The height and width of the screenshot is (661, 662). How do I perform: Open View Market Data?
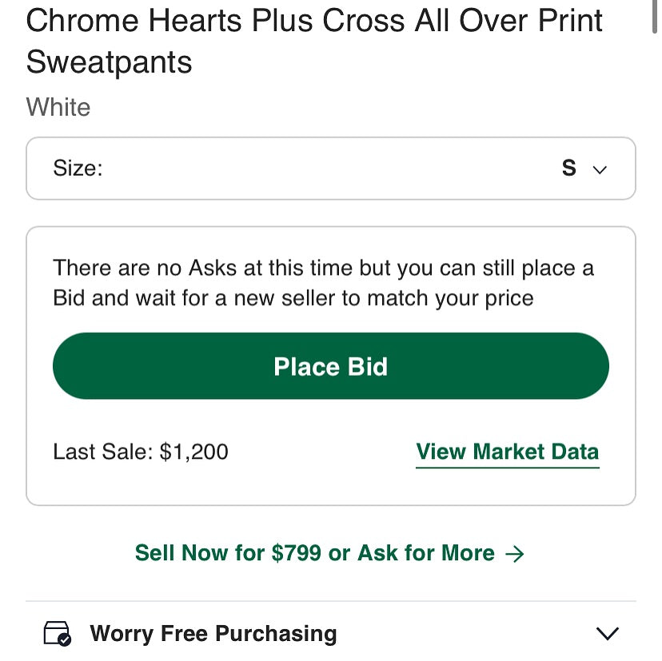507,452
